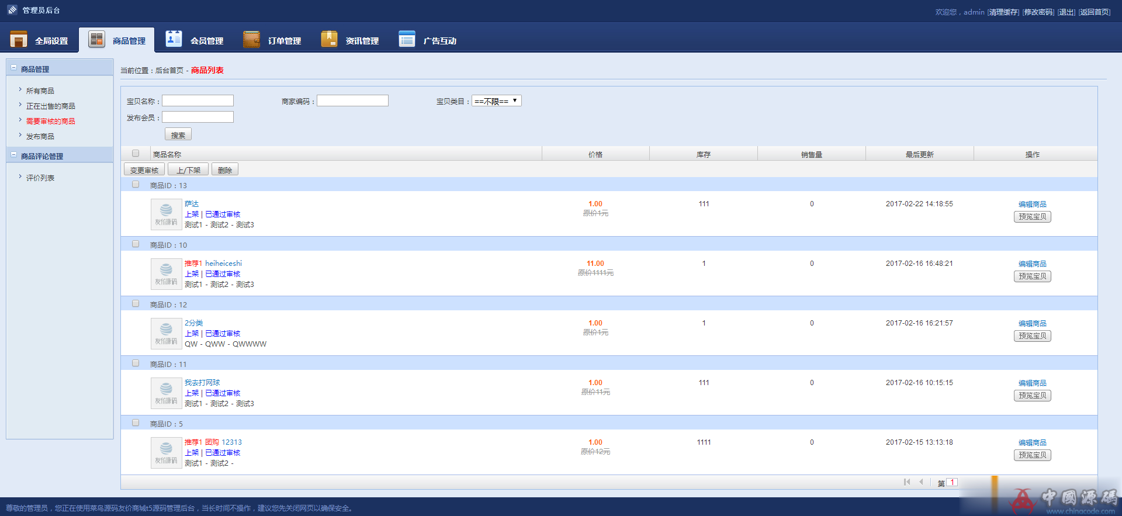Click the thumbnail of product heiheiceshi

point(166,274)
